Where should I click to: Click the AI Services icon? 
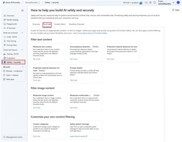(5, 28)
